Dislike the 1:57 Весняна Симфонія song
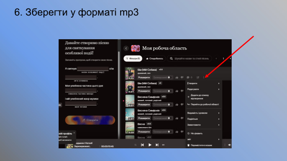287x161 pixels. pos(182,118)
